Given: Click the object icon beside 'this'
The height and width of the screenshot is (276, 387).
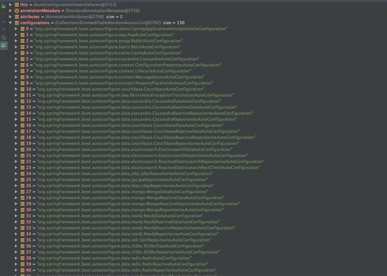Looking at the screenshot, I should click(x=17, y=5).
